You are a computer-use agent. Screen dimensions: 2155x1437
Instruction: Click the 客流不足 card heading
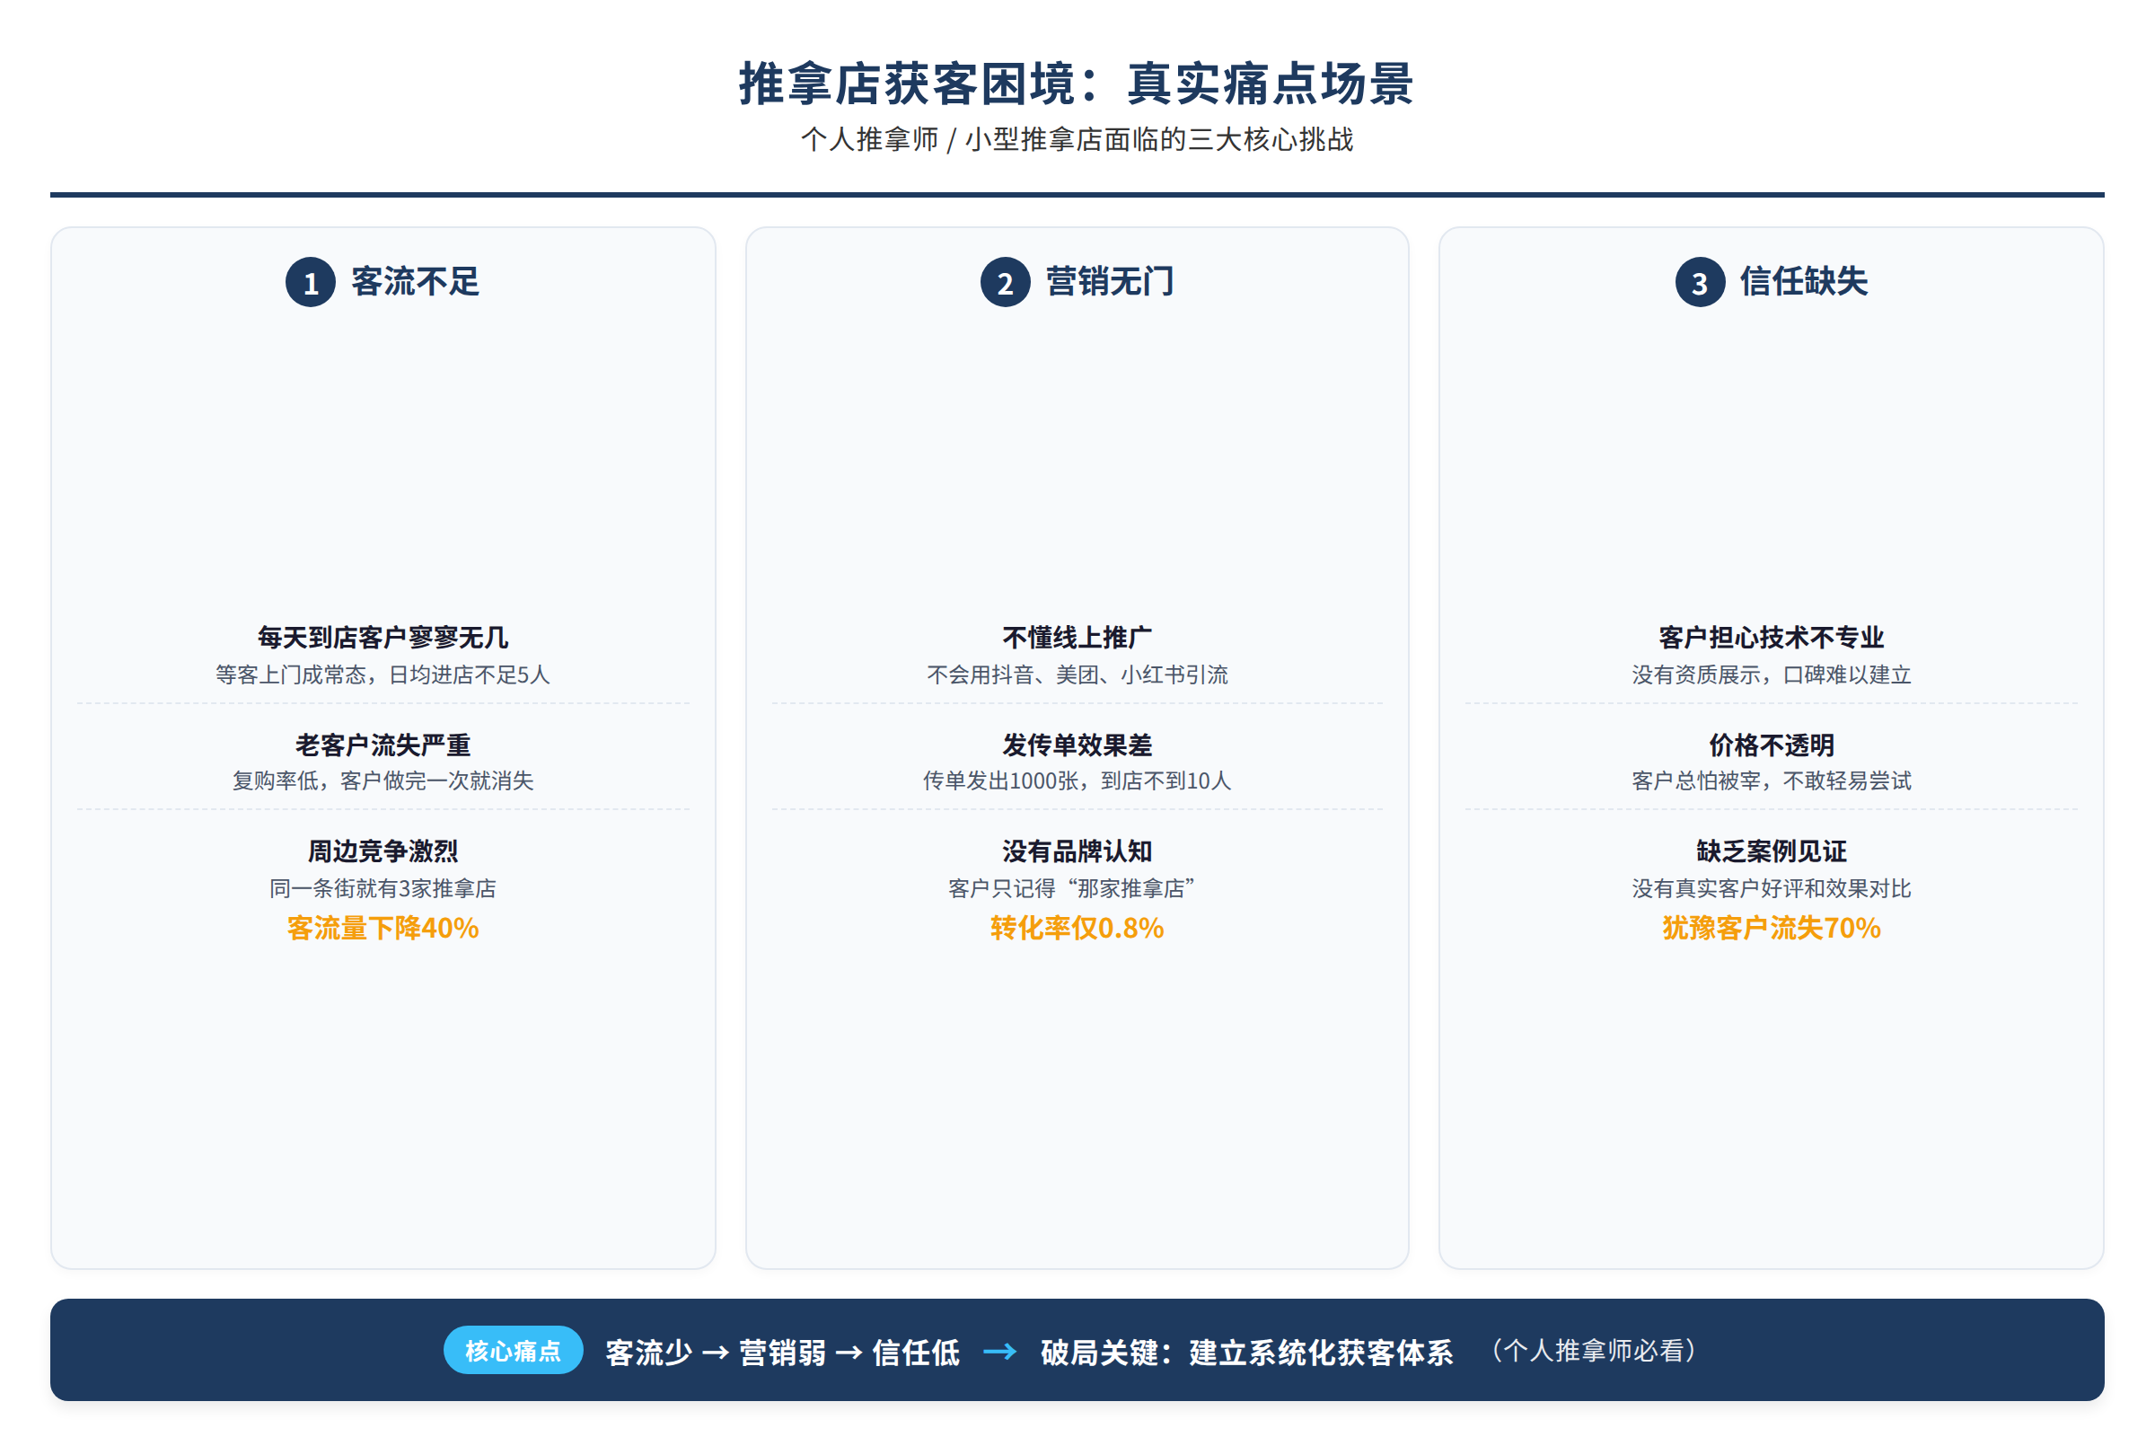point(415,281)
